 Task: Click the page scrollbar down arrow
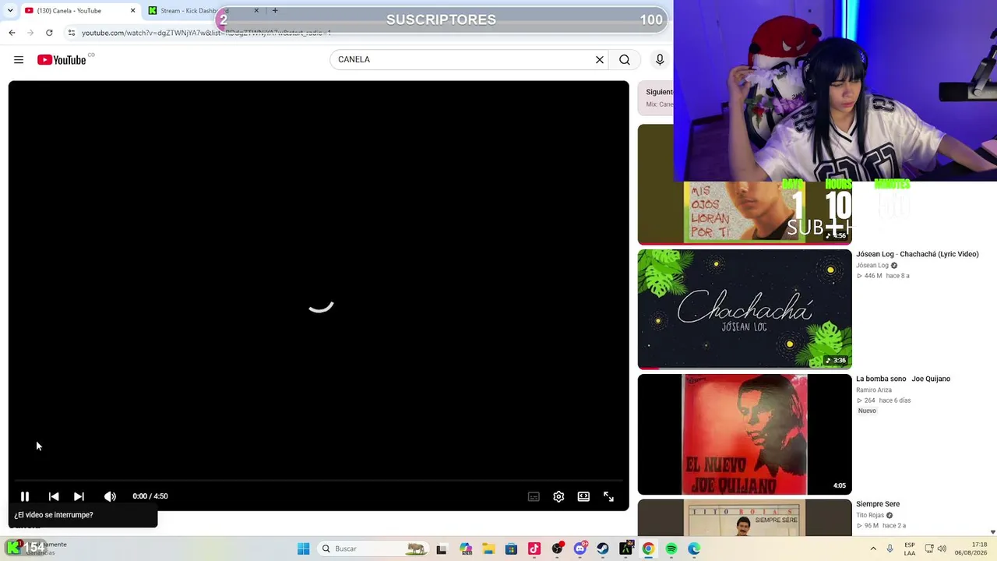click(992, 532)
